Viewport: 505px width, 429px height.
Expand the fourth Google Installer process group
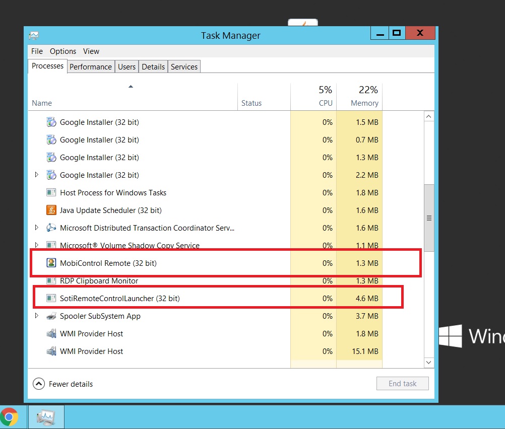(36, 175)
